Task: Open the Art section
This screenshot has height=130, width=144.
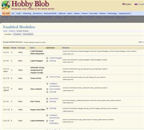Action: (13, 13)
